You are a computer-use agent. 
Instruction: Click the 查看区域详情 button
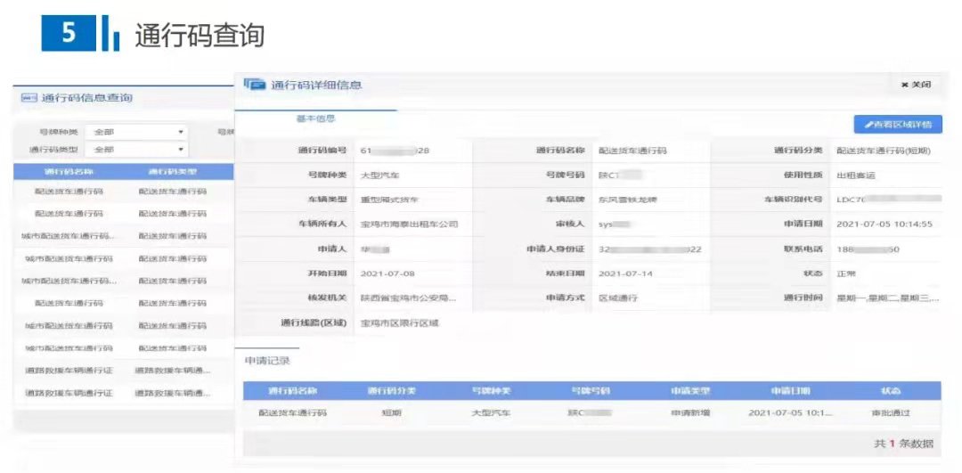click(x=898, y=126)
